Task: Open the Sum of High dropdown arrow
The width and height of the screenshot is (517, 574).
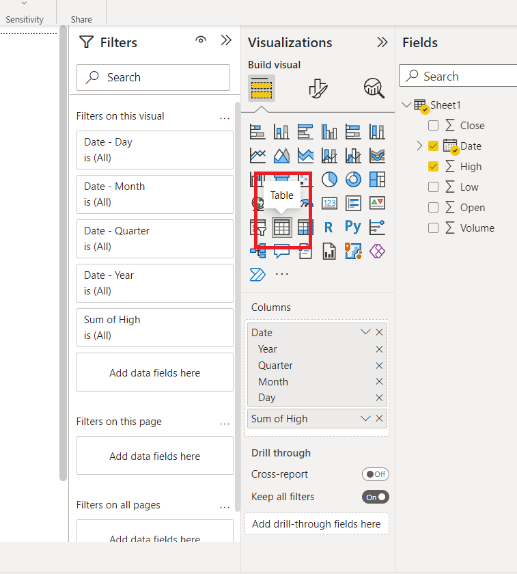Action: [x=365, y=418]
